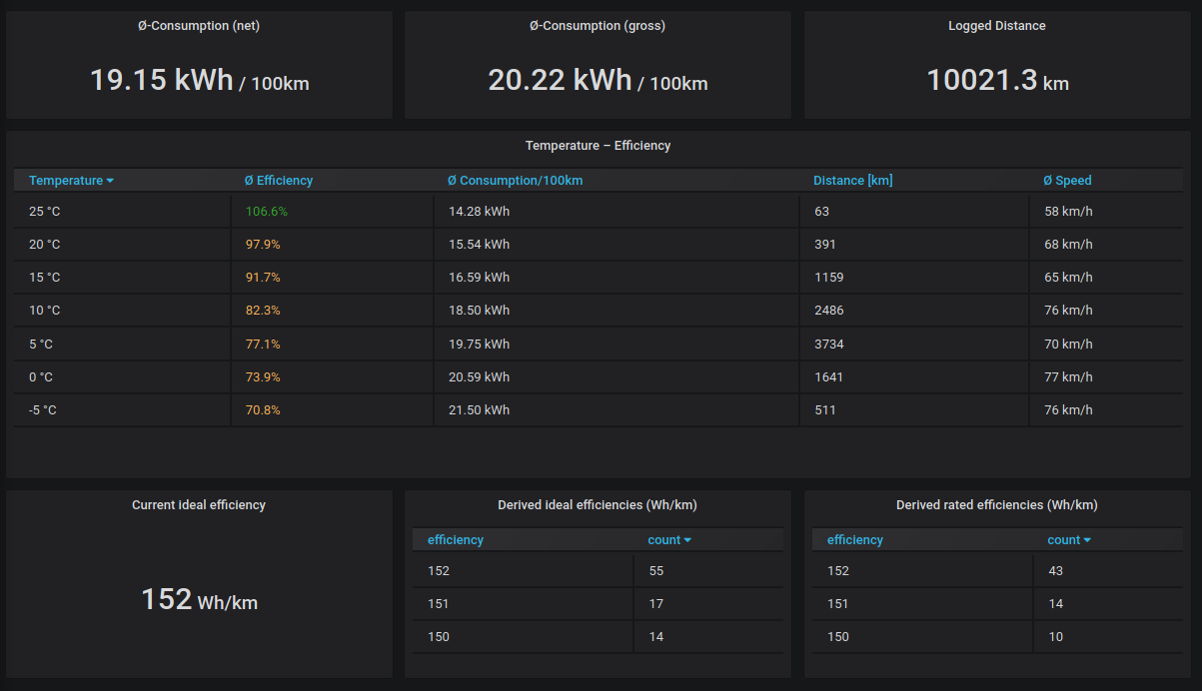Image resolution: width=1202 pixels, height=691 pixels.
Task: Sort by the Temperature column header
Action: (71, 181)
